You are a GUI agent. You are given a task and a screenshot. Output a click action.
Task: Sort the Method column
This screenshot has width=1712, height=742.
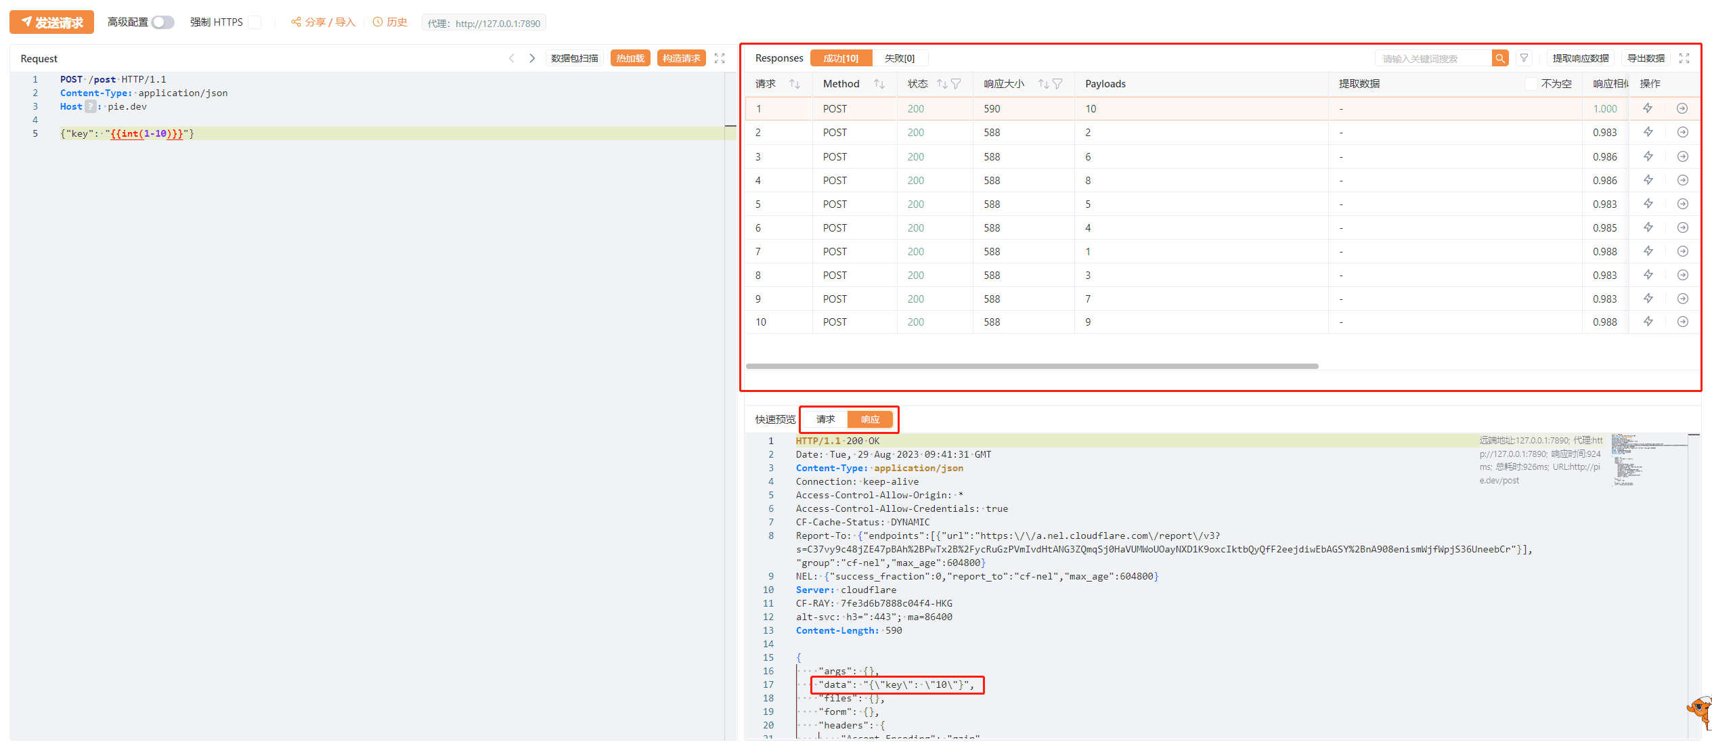coord(879,84)
